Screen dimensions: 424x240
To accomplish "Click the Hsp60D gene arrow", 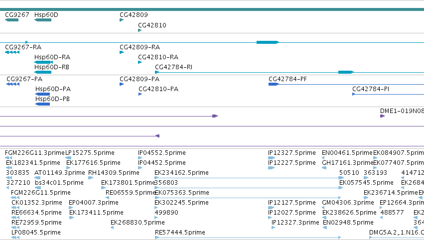I will (43, 20).
